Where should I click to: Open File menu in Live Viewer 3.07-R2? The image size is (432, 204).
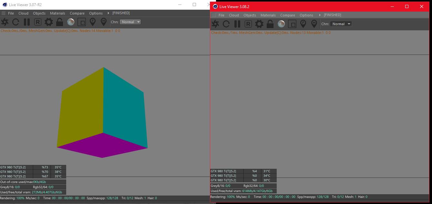(11, 13)
